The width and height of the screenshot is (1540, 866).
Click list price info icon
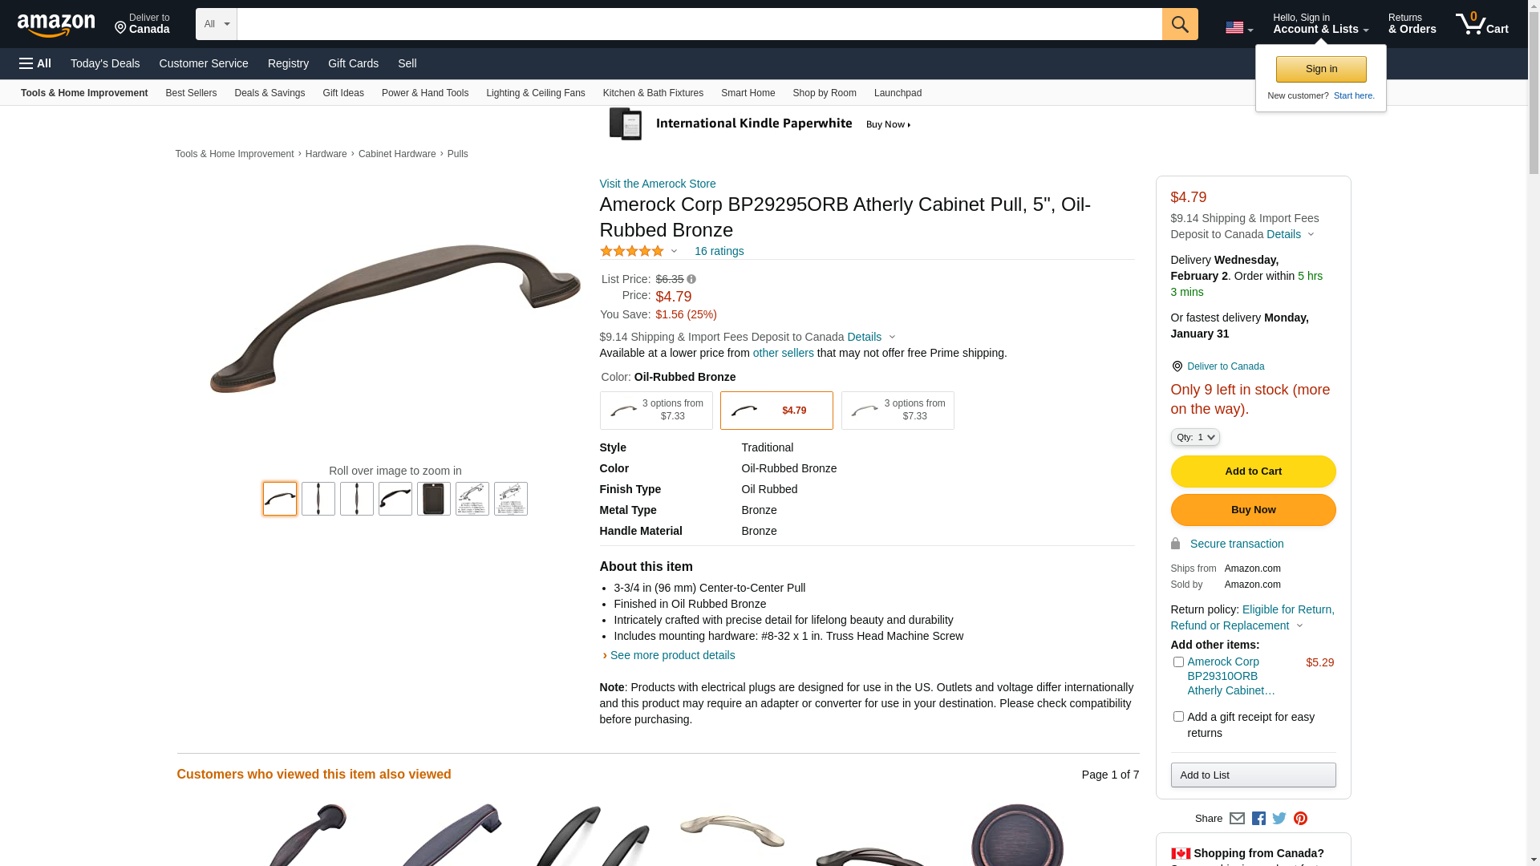pyautogui.click(x=691, y=279)
